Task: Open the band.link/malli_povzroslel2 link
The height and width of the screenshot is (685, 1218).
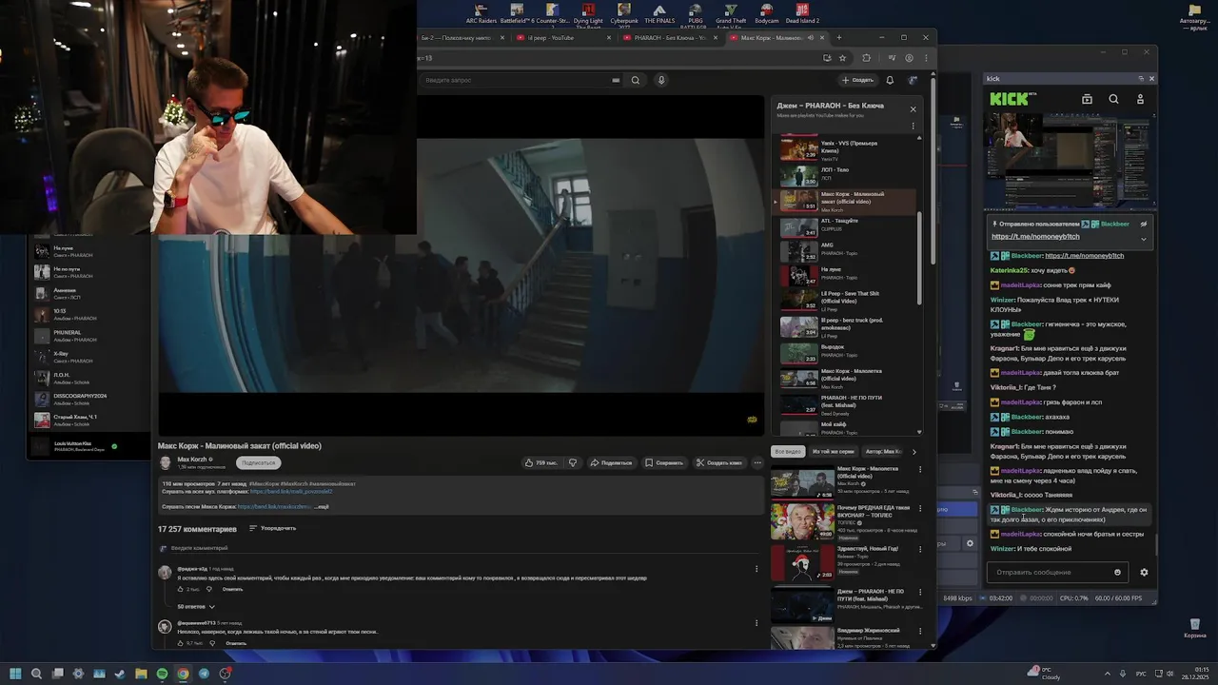Action: click(291, 491)
